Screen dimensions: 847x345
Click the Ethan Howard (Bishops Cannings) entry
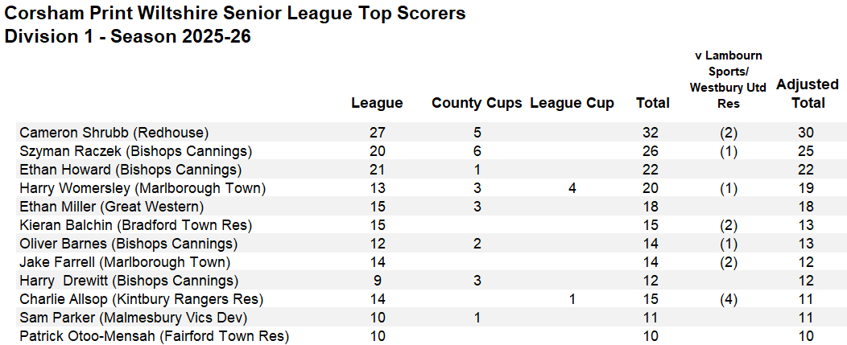tap(130, 170)
